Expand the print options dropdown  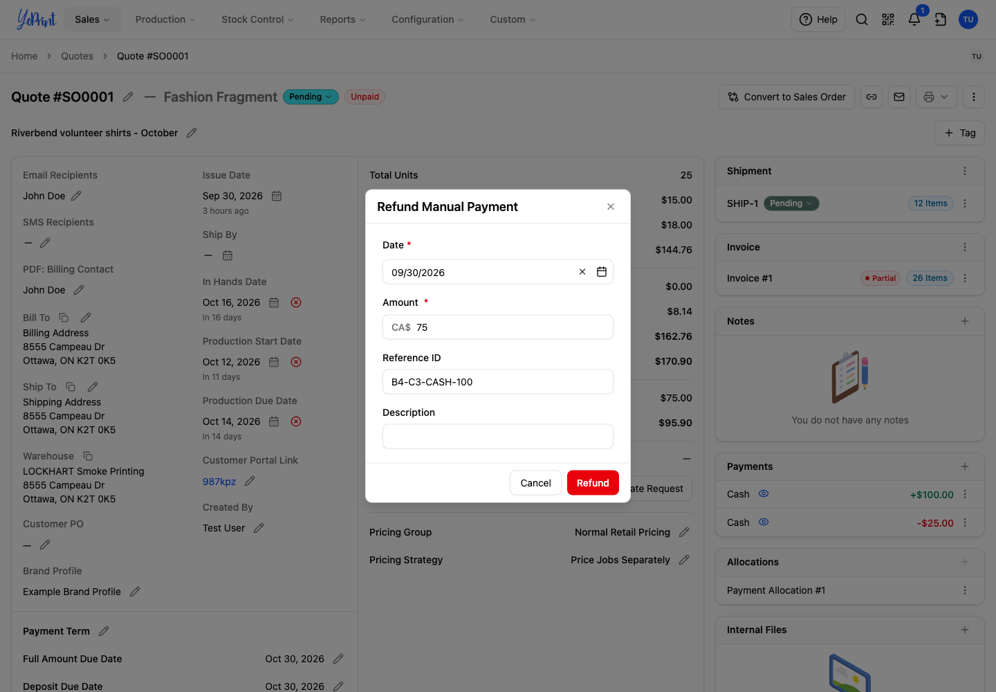pos(937,97)
